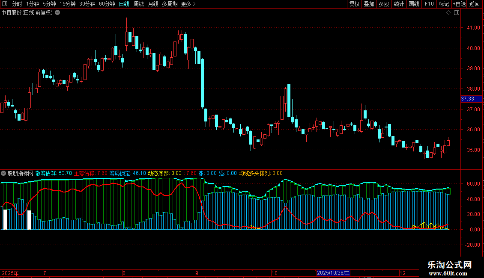The height and width of the screenshot is (278, 484).
Task: Open F10 company information
Action: pos(429,4)
